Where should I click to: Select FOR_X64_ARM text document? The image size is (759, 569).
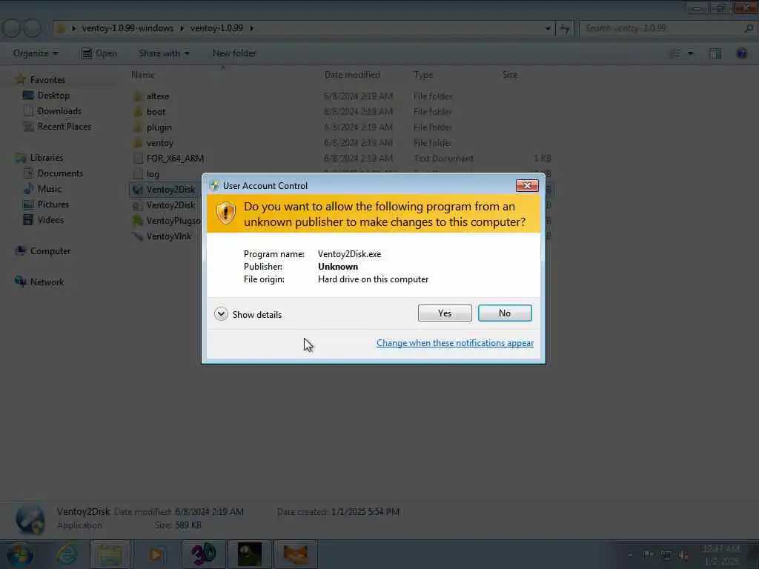[175, 159]
